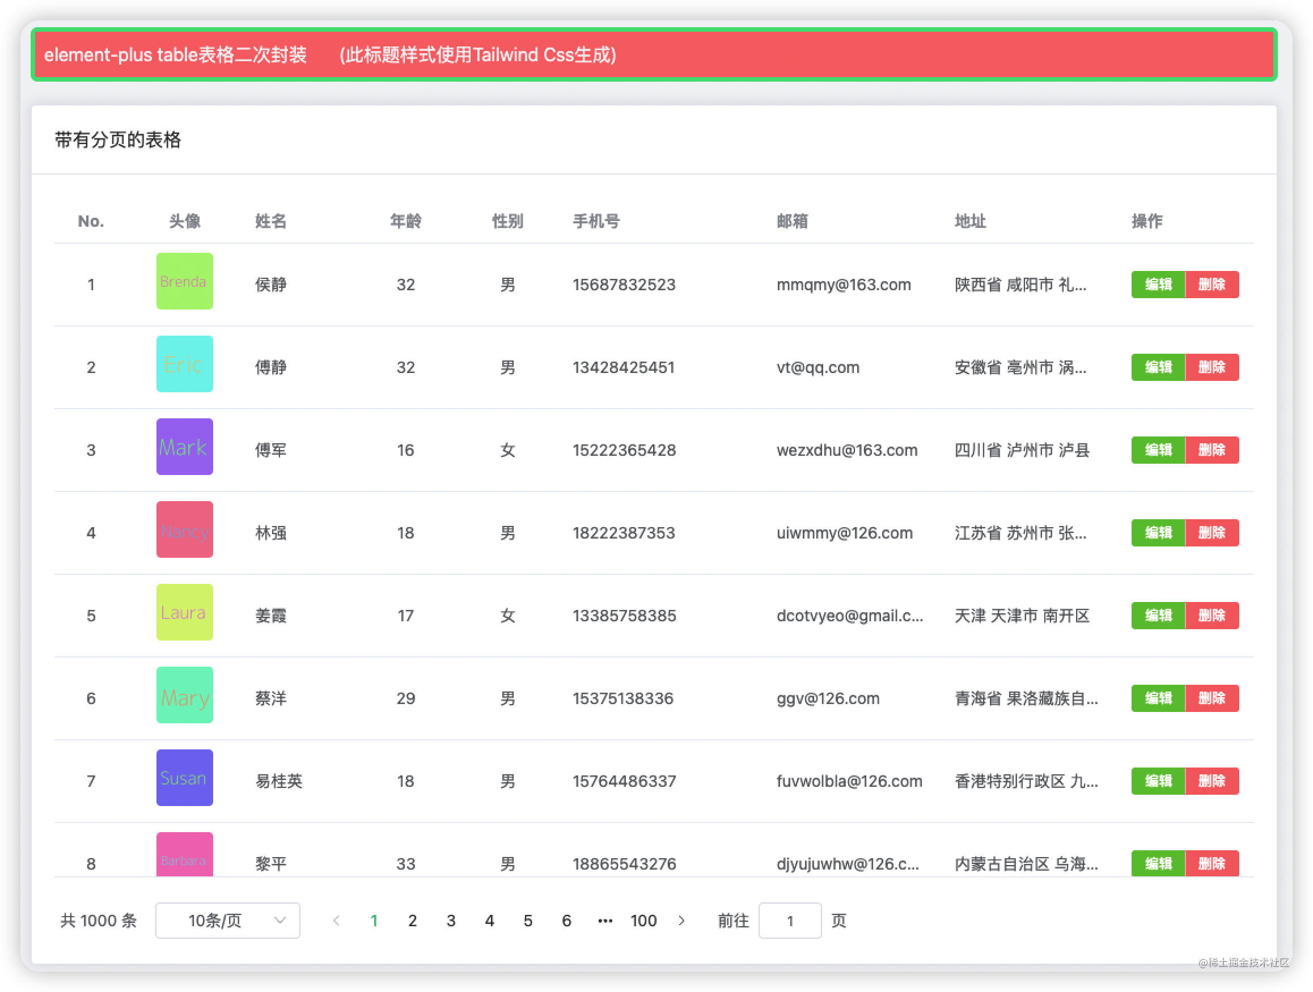The height and width of the screenshot is (992, 1313).
Task: Click the Eric cyan avatar
Action: coord(185,364)
